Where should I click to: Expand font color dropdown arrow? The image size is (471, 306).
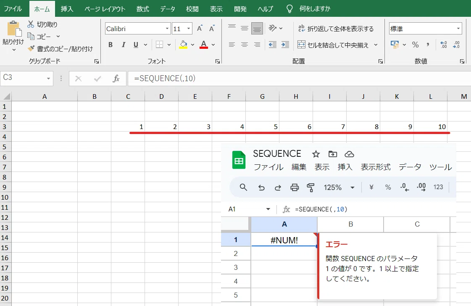pos(213,45)
